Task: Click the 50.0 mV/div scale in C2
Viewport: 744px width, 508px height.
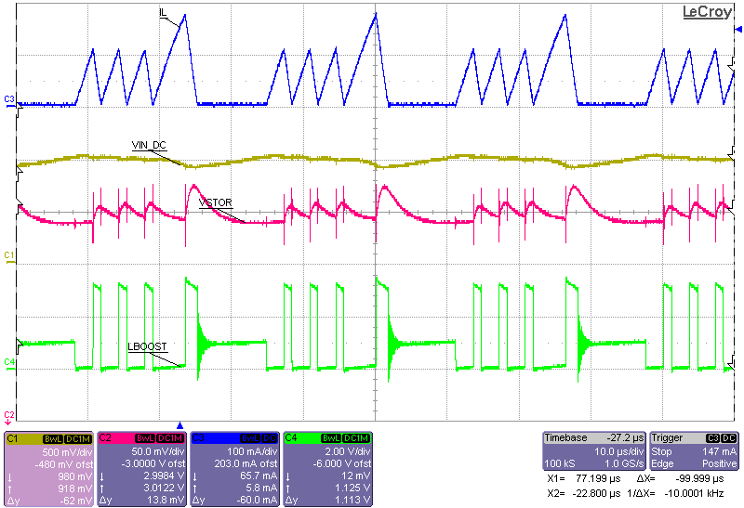Action: pos(158,451)
